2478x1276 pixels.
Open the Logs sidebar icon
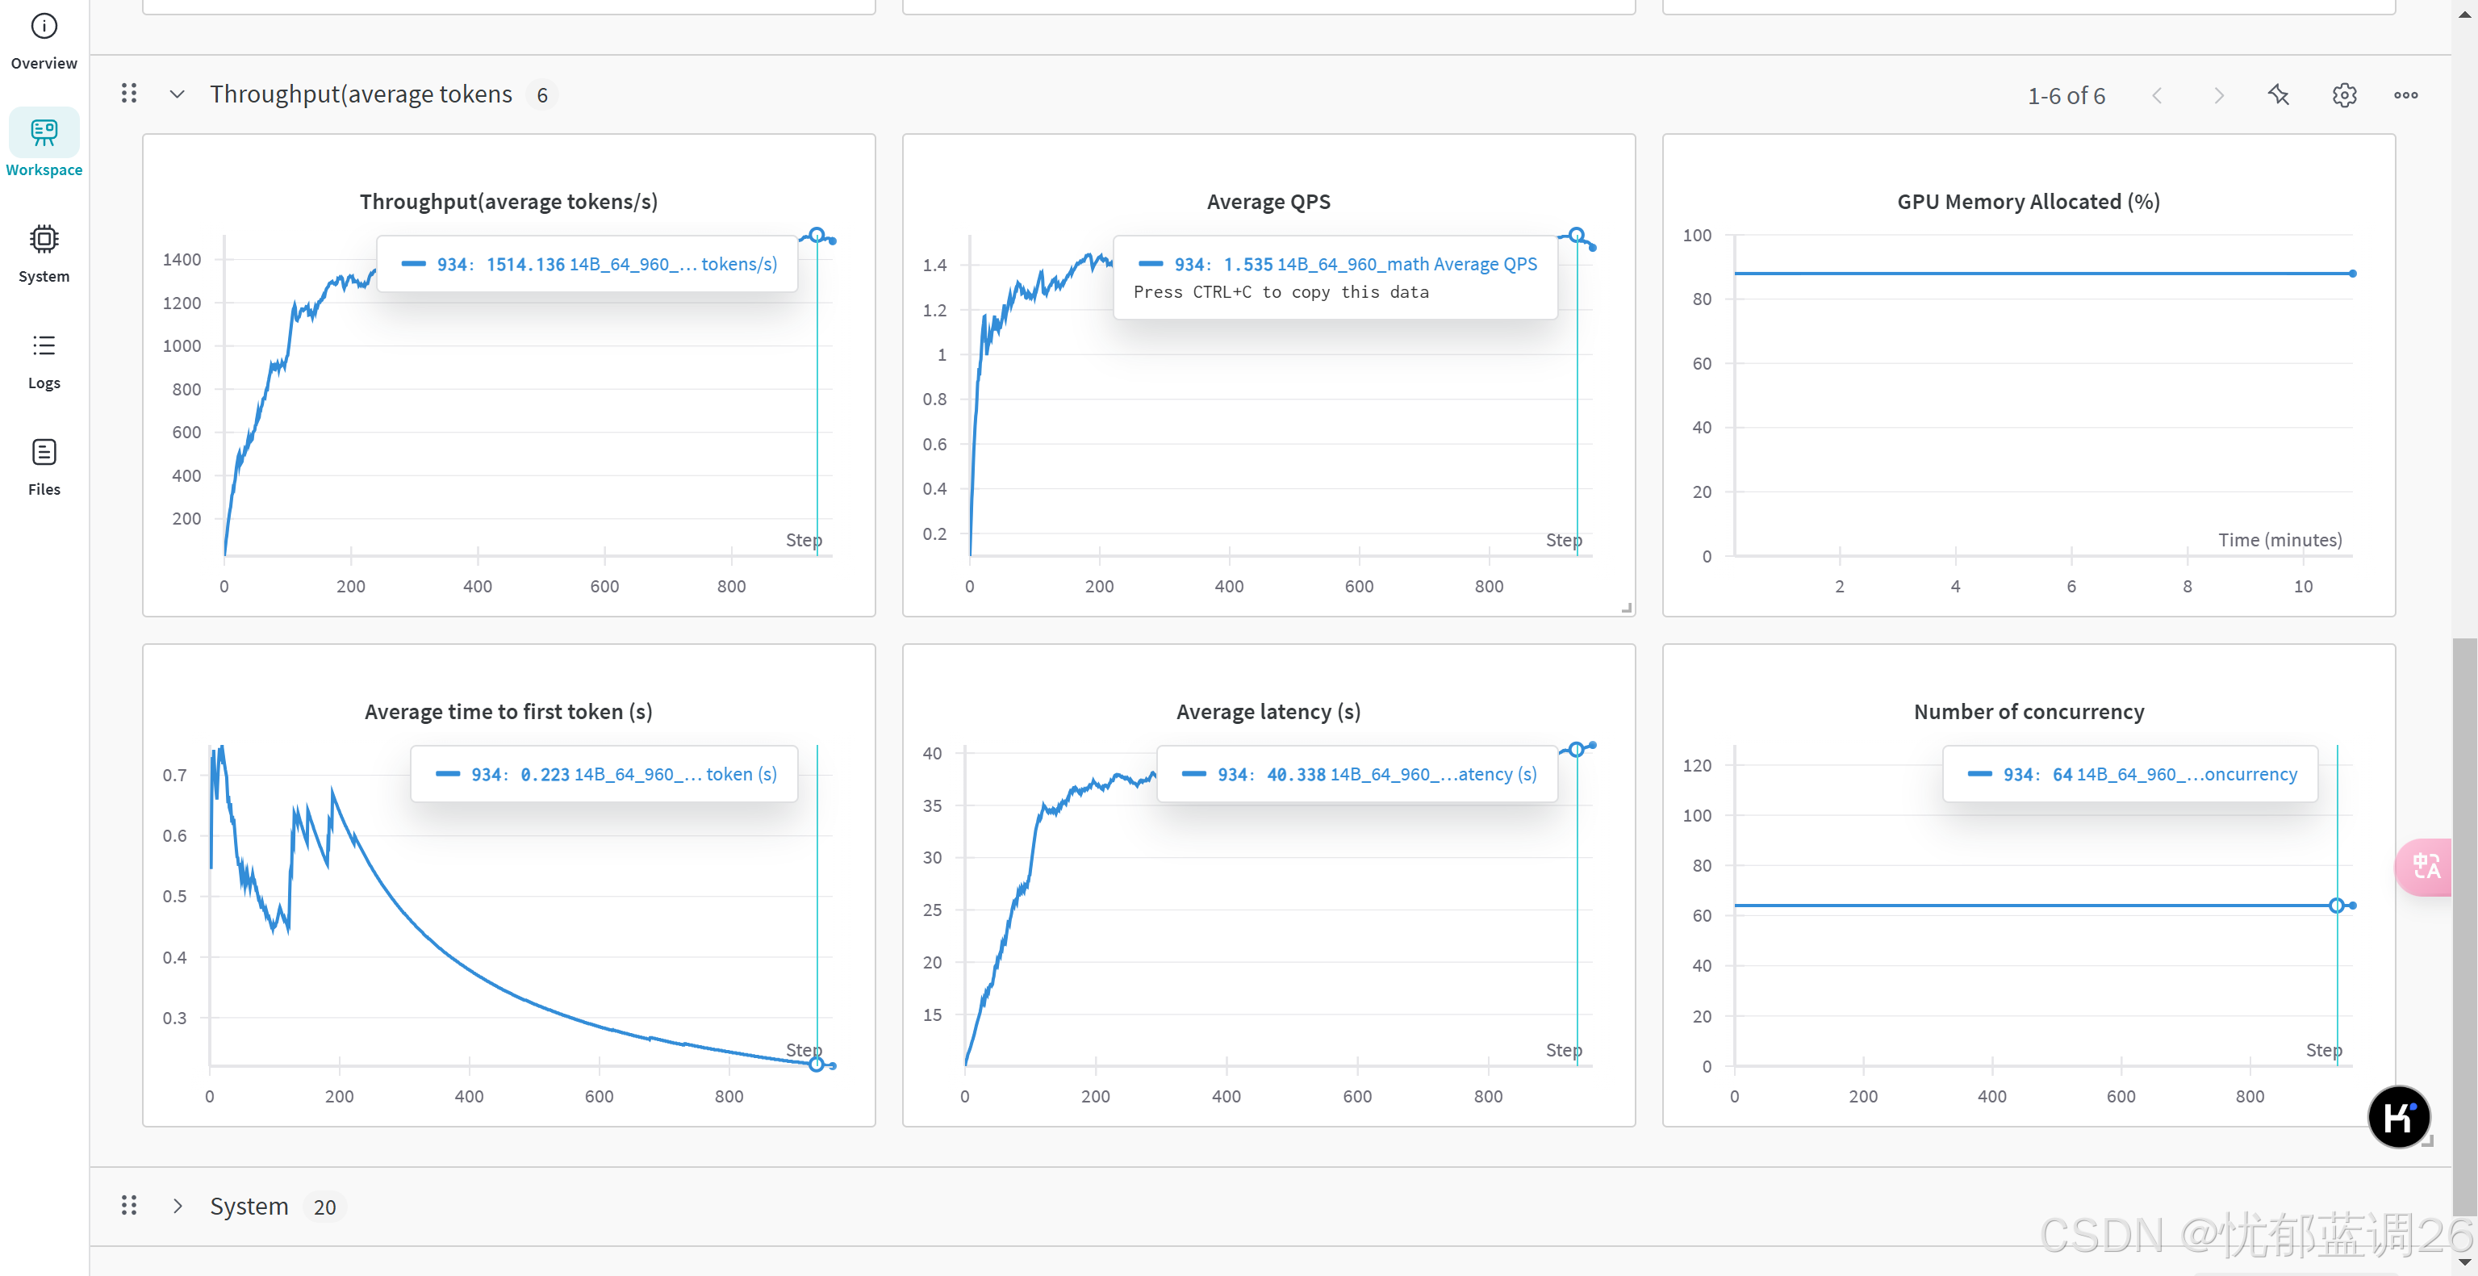pos(44,345)
